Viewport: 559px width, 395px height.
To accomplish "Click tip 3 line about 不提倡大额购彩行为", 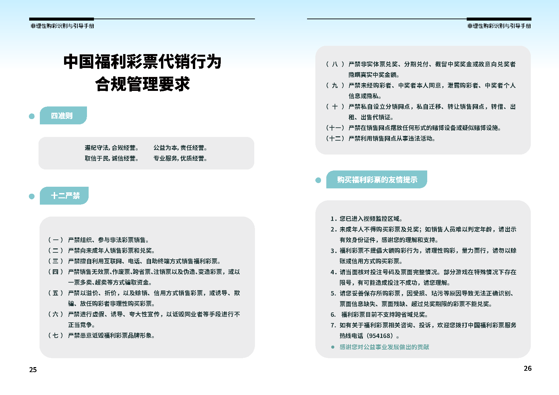I will [x=423, y=250].
